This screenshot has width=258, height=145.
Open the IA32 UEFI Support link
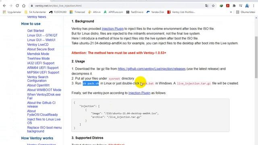click(x=41, y=63)
